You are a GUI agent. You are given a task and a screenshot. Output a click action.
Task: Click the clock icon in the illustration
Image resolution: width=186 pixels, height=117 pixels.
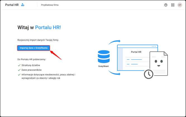point(149,74)
